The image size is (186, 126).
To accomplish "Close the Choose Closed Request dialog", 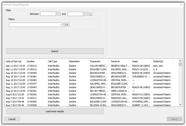I will click(x=181, y=5).
